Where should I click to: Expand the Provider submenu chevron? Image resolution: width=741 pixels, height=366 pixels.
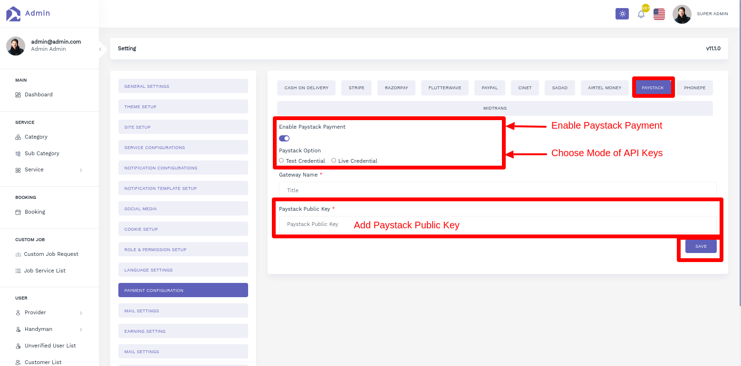(x=81, y=313)
